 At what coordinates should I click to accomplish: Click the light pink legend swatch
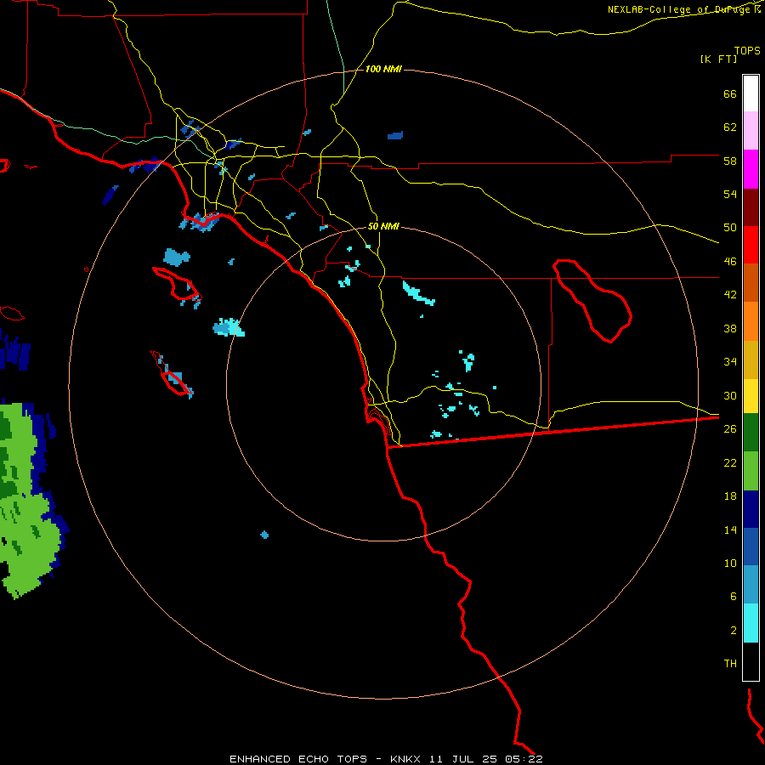751,130
